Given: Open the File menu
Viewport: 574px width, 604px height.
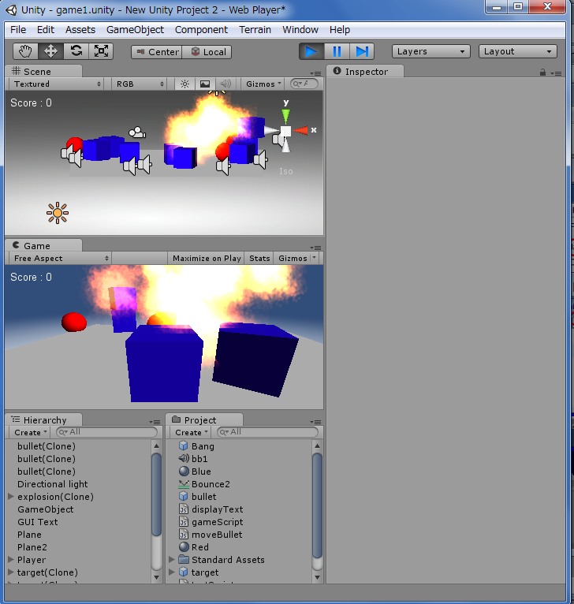Looking at the screenshot, I should coord(18,30).
